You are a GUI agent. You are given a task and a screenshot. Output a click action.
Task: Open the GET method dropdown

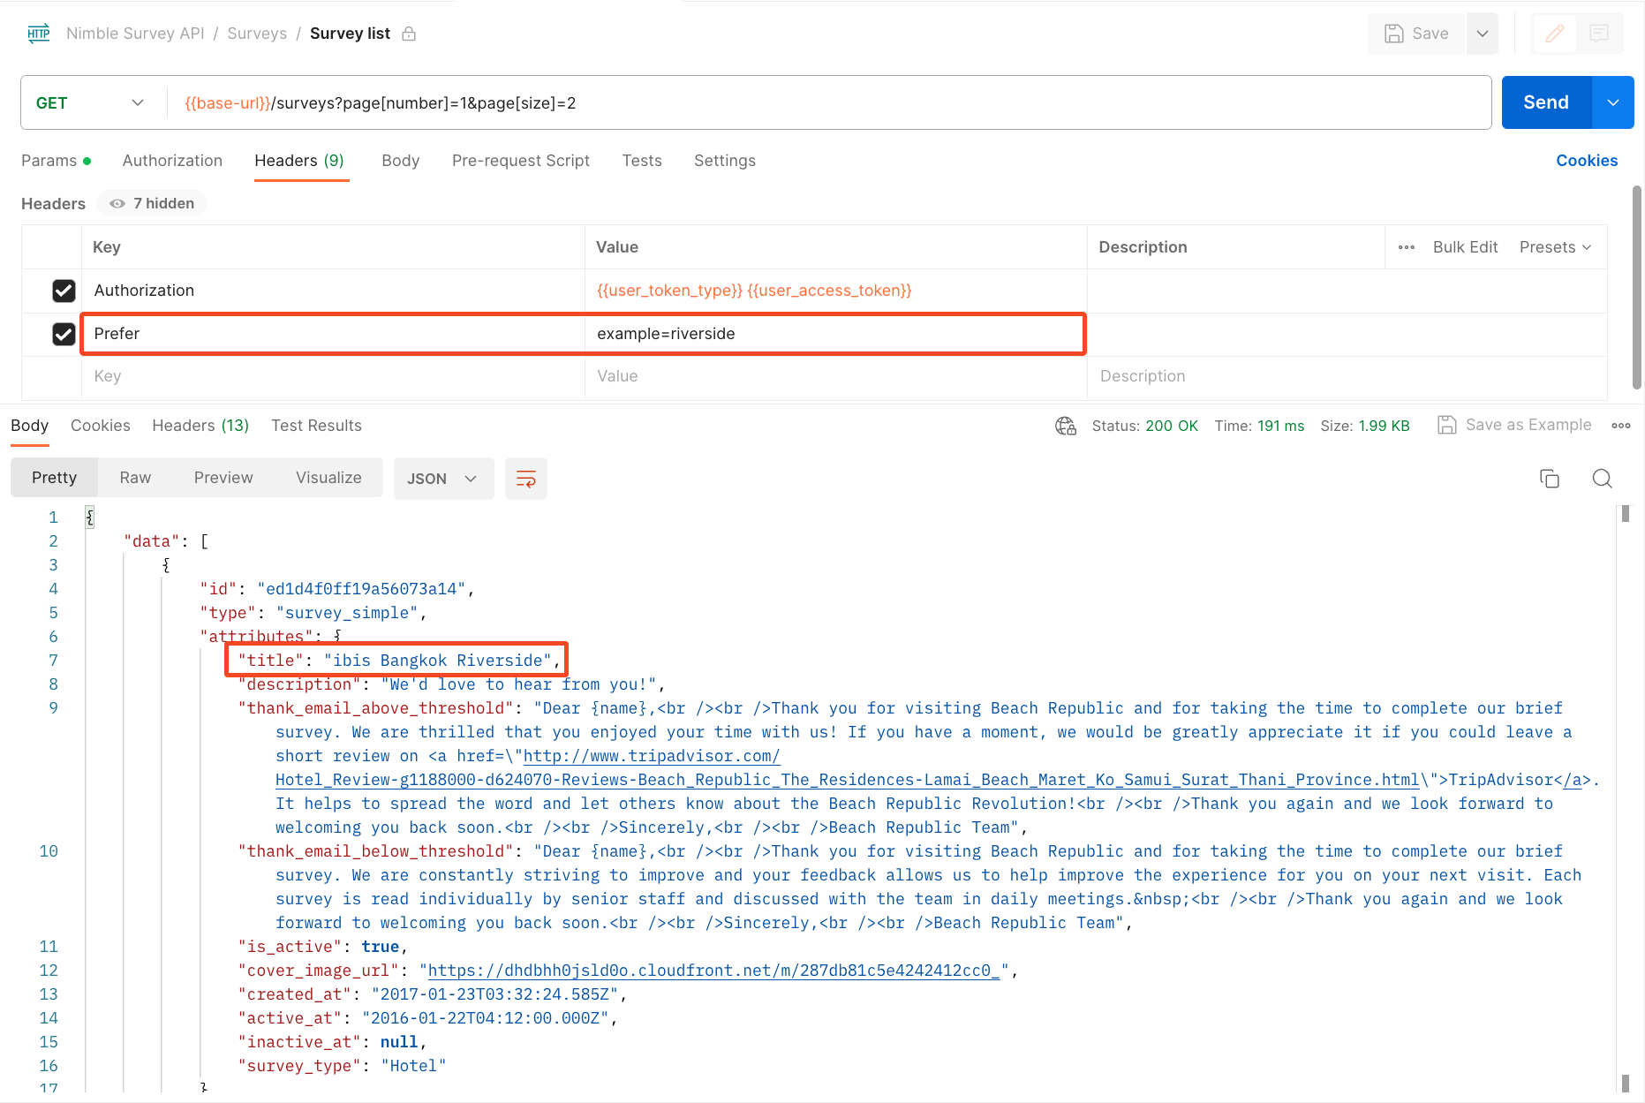(89, 103)
